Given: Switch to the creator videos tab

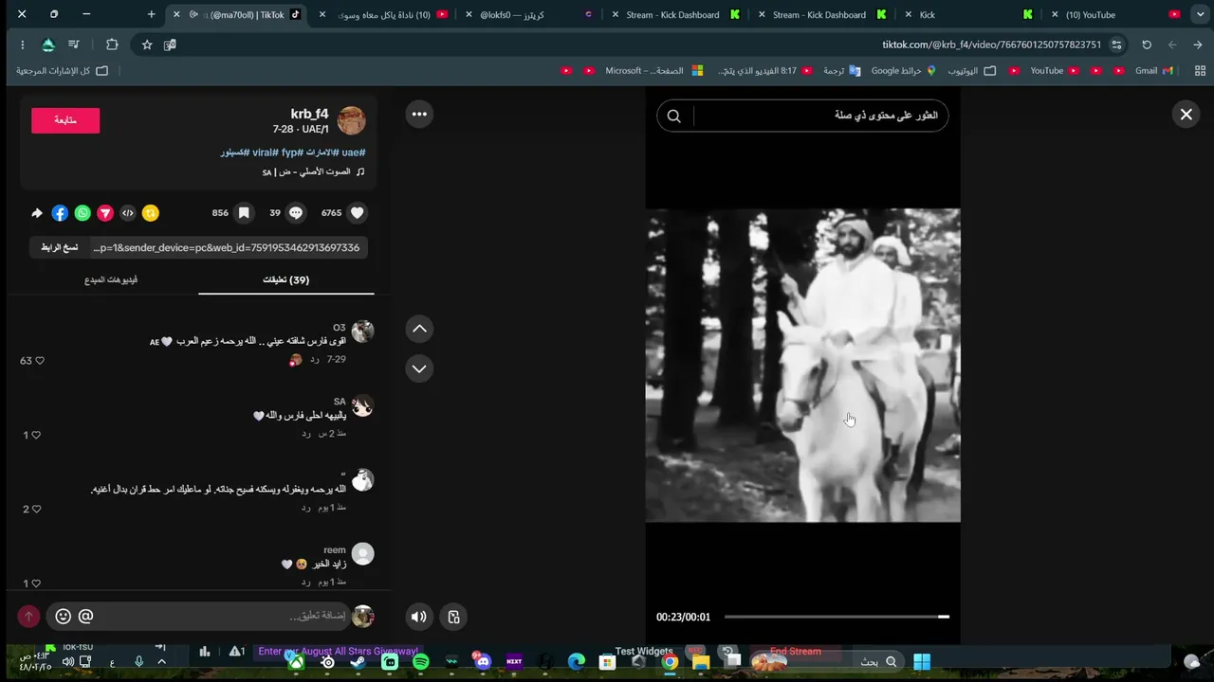Looking at the screenshot, I should (x=111, y=279).
